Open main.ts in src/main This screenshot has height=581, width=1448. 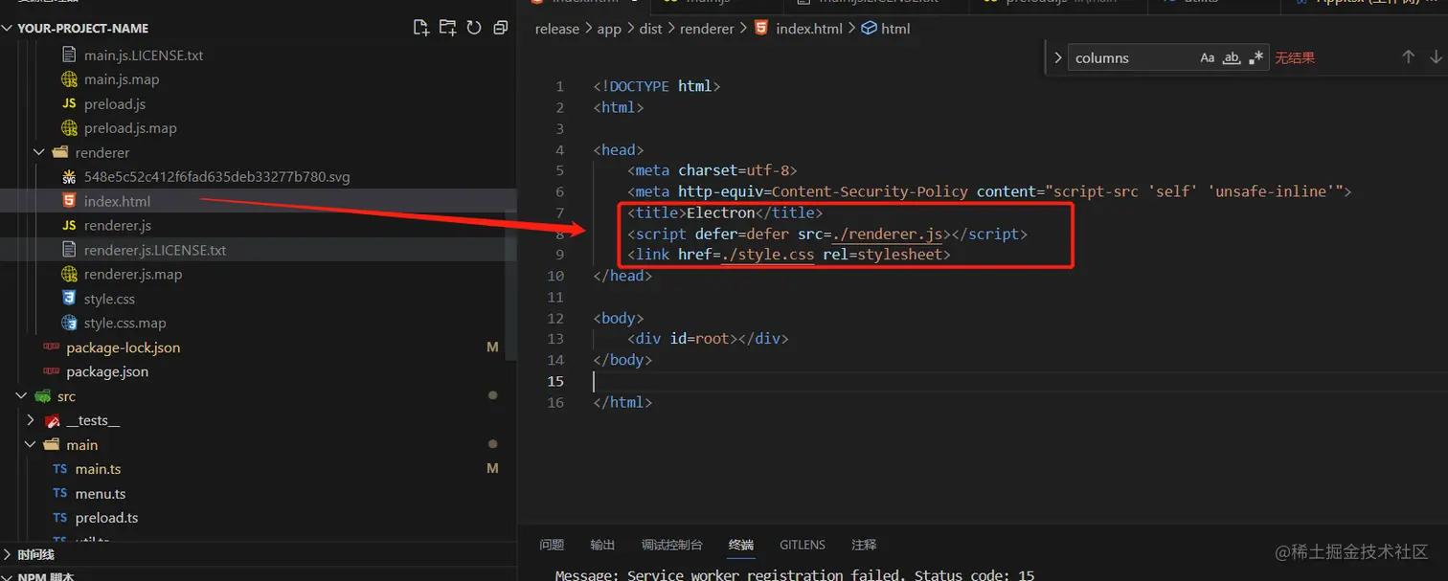tap(99, 469)
